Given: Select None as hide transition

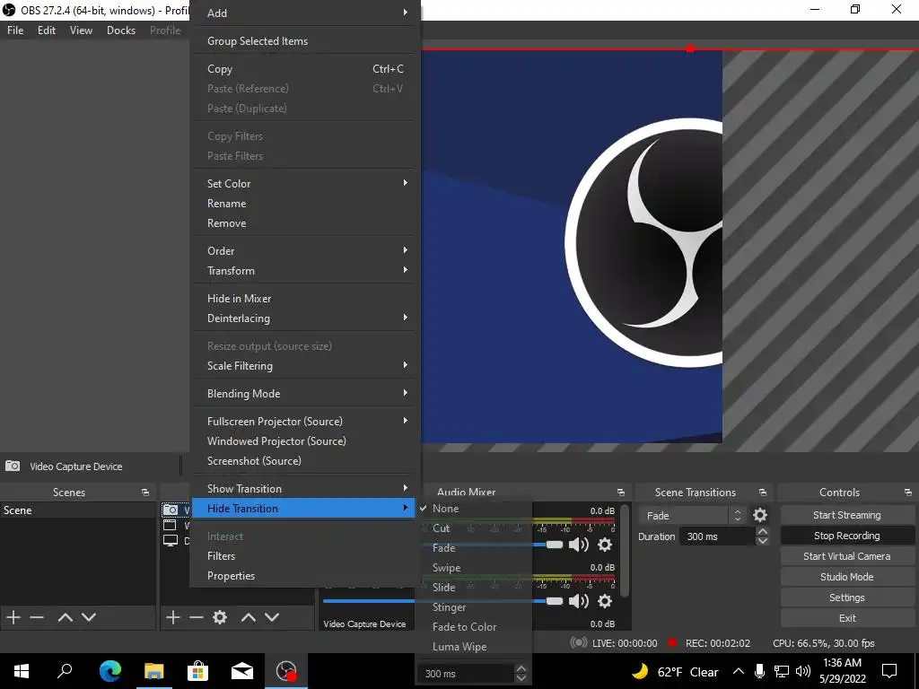Looking at the screenshot, I should (x=474, y=509).
